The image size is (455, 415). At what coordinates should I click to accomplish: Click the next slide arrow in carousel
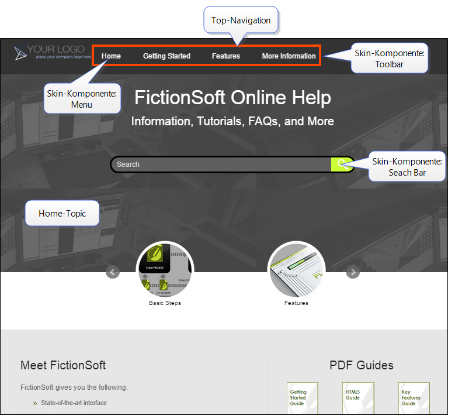353,272
